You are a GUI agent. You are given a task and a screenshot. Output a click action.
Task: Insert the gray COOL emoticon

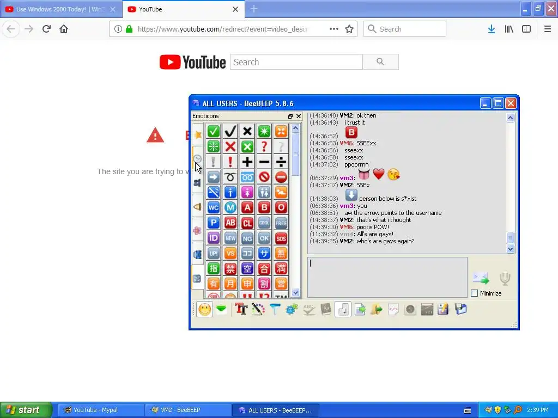coord(264,223)
